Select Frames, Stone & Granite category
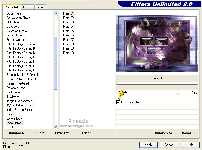This screenshot has width=202, height=150. pyautogui.click(x=22, y=79)
